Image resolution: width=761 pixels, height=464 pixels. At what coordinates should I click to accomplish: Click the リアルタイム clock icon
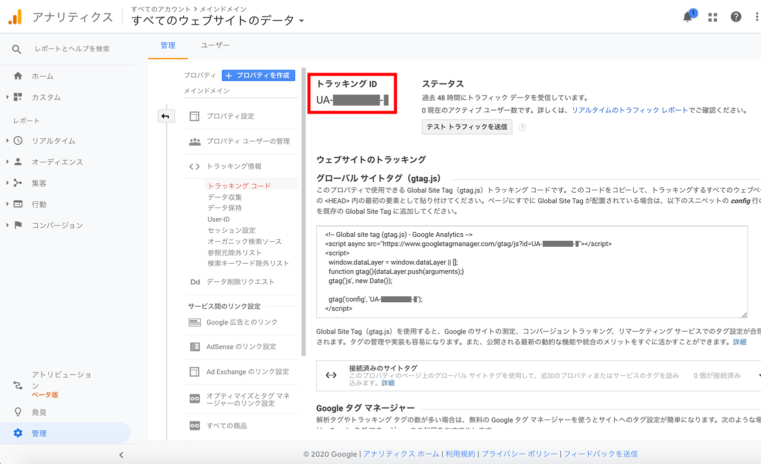click(x=18, y=141)
